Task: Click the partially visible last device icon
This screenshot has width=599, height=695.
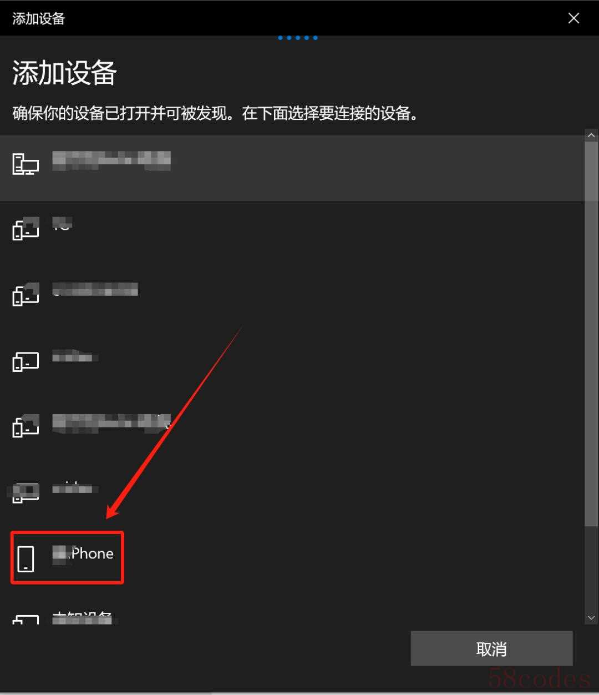Action: point(26,620)
